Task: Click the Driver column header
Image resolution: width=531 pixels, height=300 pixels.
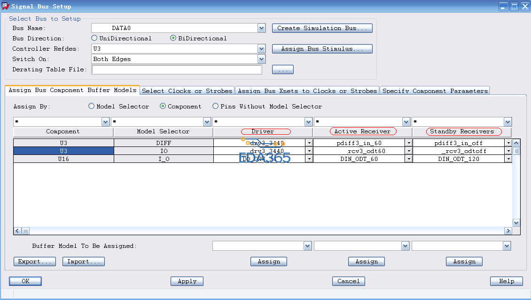Action: click(x=263, y=131)
